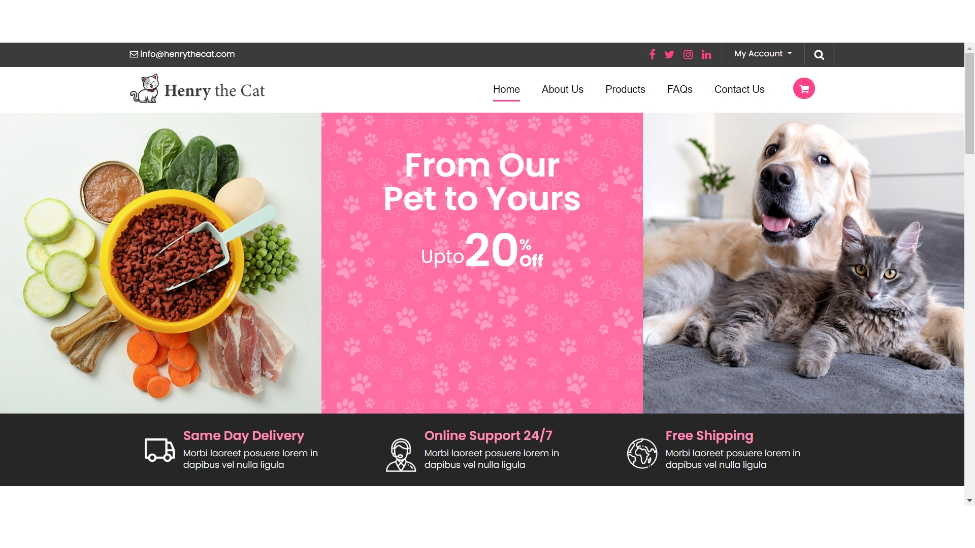Click the Henry the Cat logo
Viewport: 975px width, 548px height.
(x=198, y=89)
